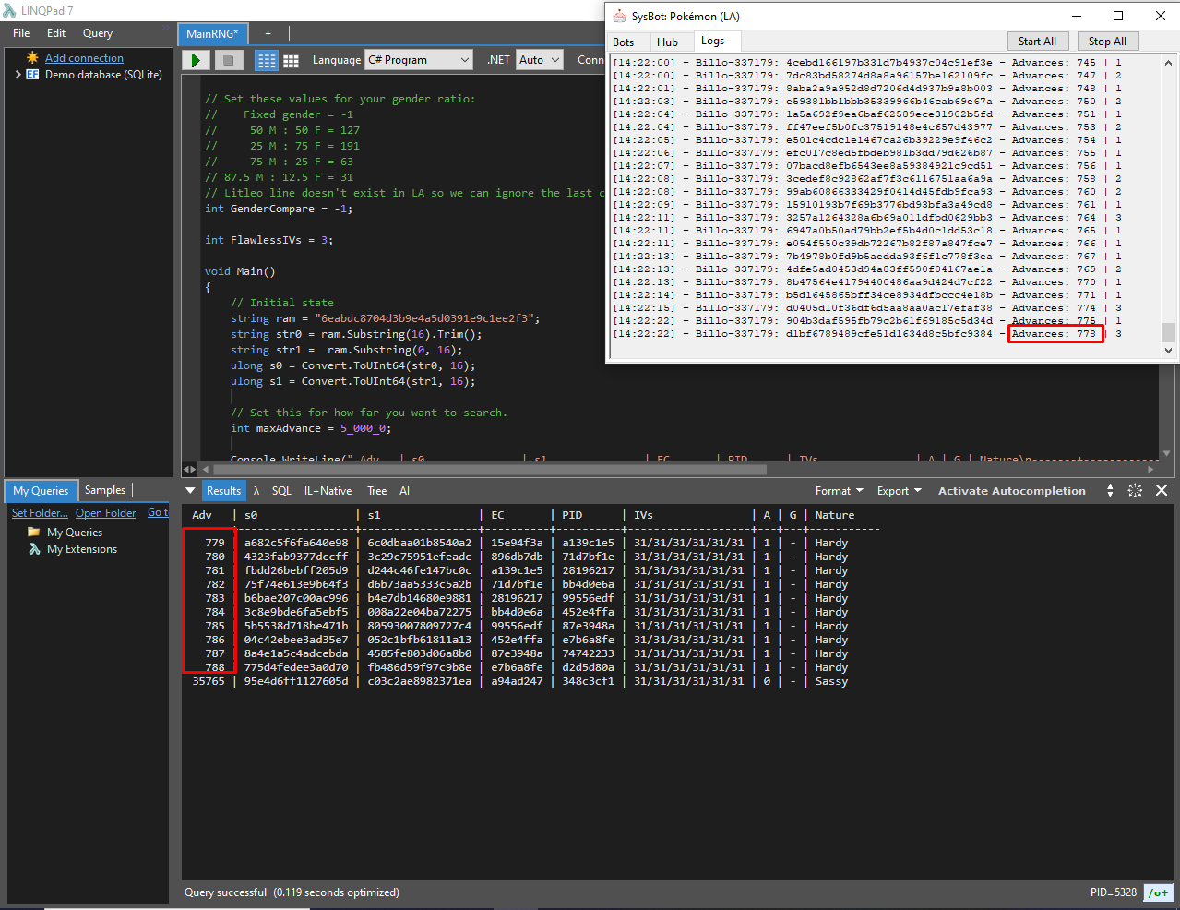Switch to the My Queries tab
This screenshot has height=910, width=1180.
click(41, 491)
